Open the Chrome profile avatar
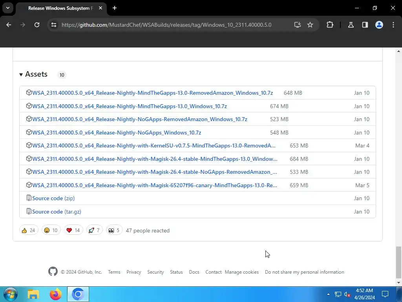This screenshot has height=302, width=402. click(379, 25)
